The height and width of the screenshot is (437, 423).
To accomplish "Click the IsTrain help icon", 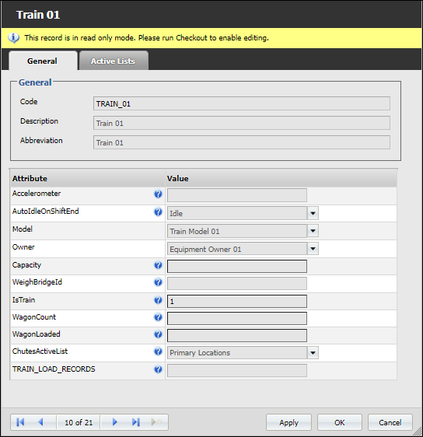I will (x=158, y=300).
